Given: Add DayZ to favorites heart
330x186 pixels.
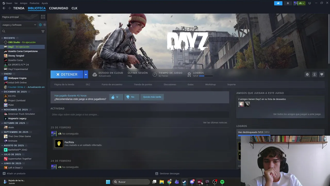Looking at the screenshot, I should pyautogui.click(x=322, y=74).
